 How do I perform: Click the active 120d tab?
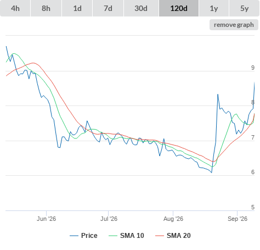coord(179,8)
